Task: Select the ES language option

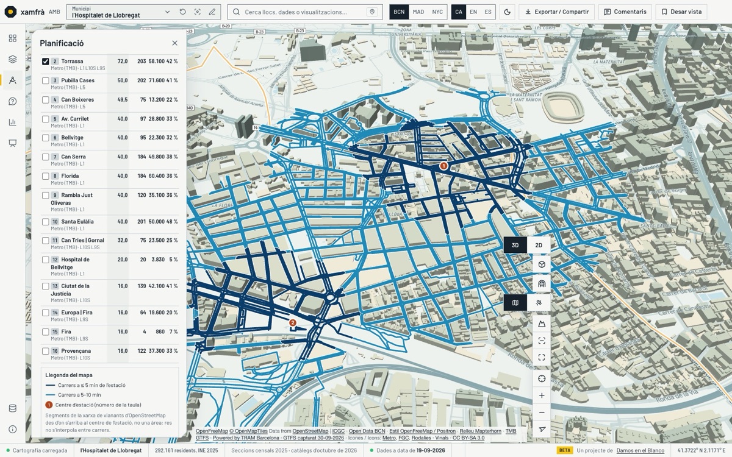Action: click(488, 12)
